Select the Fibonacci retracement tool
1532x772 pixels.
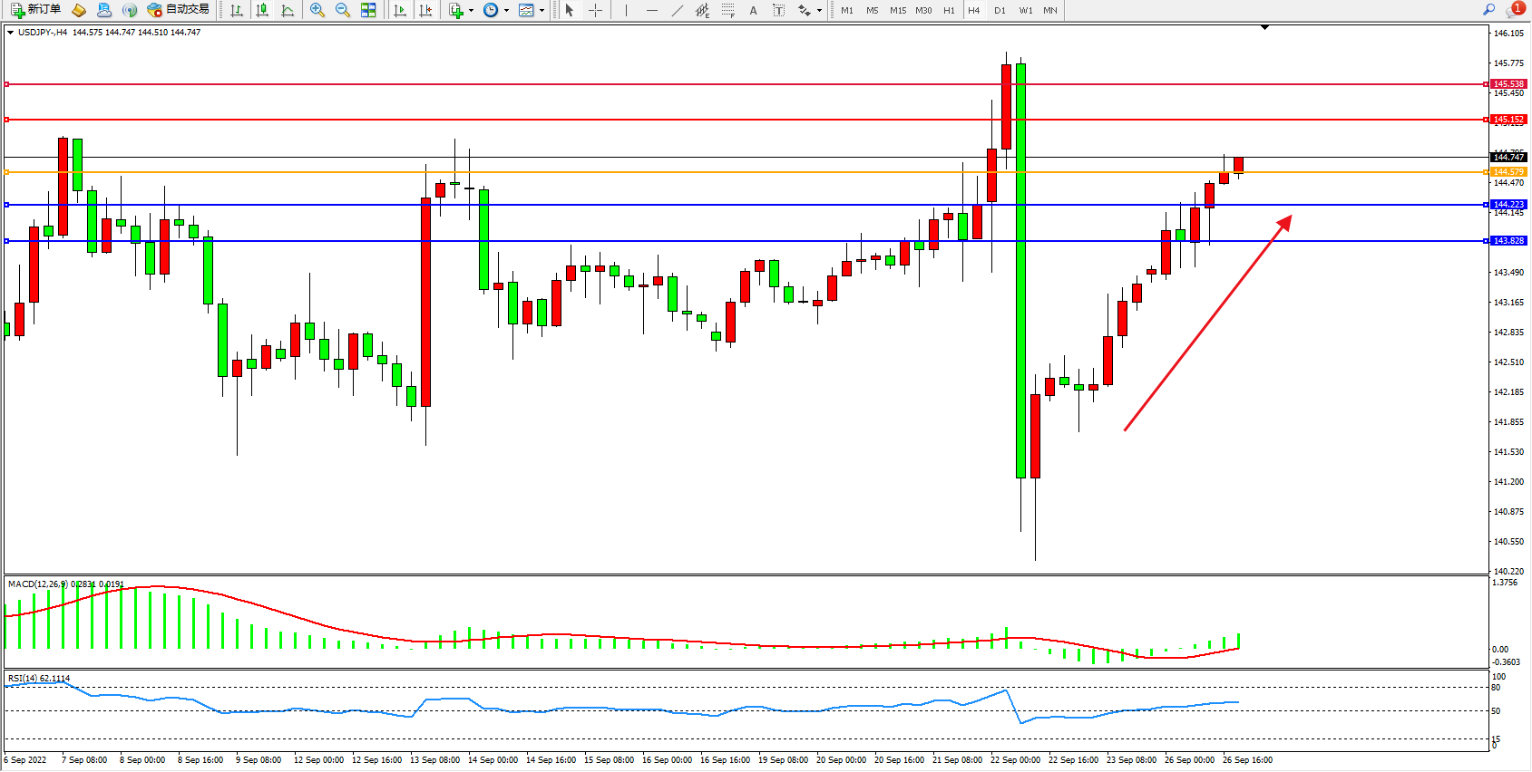(727, 10)
